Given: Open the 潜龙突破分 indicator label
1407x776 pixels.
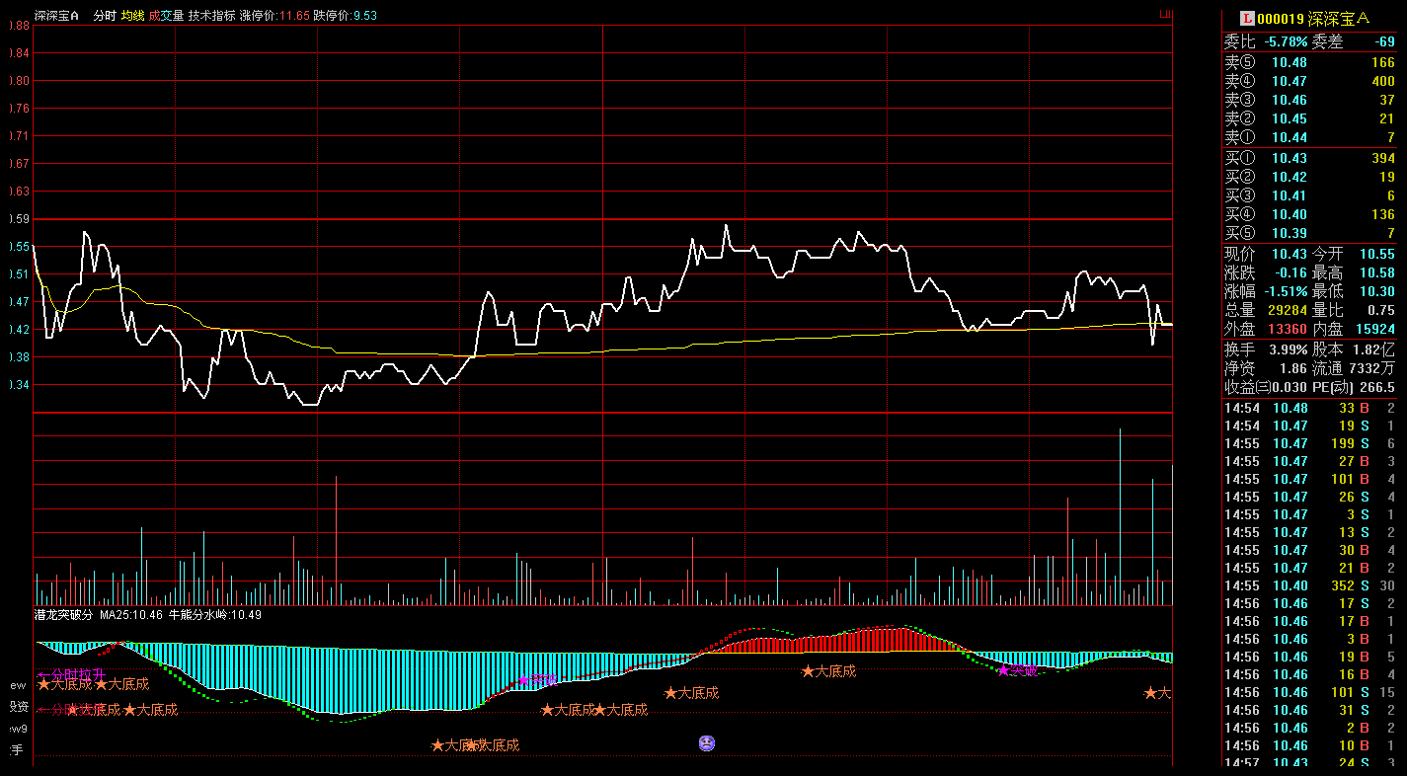Looking at the screenshot, I should [64, 615].
